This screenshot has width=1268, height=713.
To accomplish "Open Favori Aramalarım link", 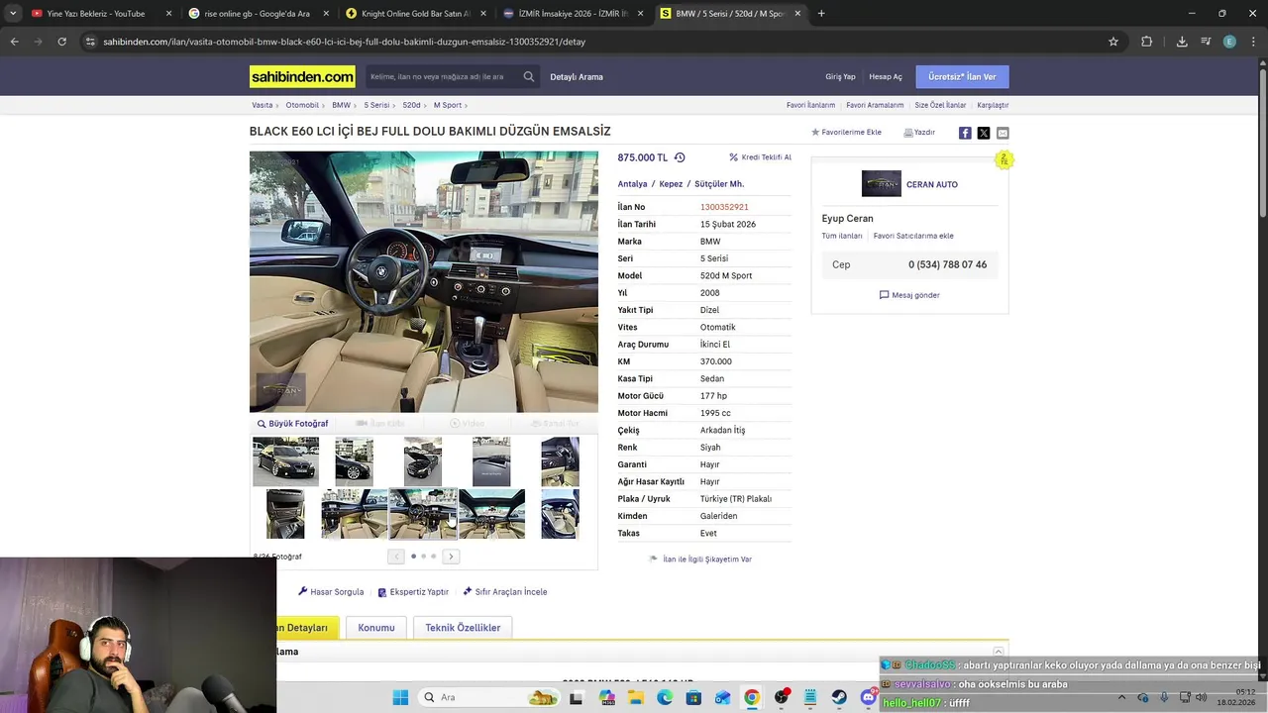I will 875,105.
